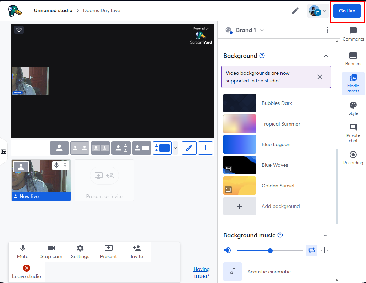Expand more layouts dropdown arrow
366x283 pixels.
point(175,148)
